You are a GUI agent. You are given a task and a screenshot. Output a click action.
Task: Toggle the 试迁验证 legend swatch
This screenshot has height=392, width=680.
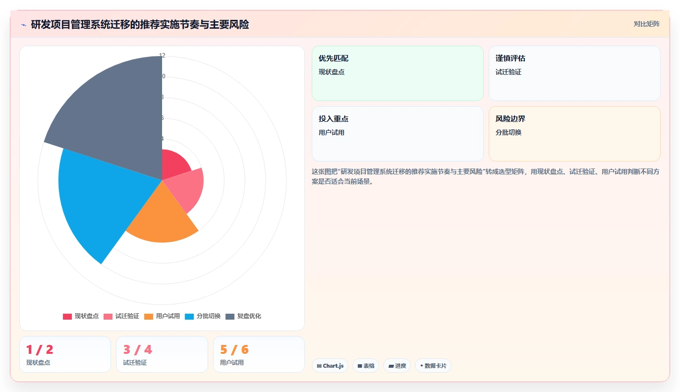tap(108, 316)
